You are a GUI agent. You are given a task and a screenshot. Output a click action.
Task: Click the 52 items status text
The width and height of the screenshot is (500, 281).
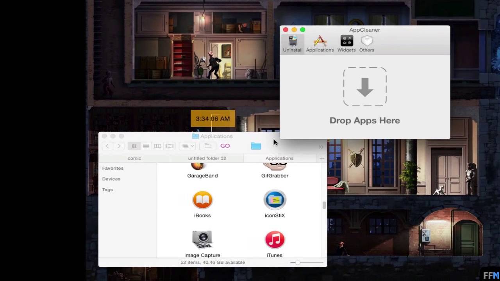(x=212, y=262)
